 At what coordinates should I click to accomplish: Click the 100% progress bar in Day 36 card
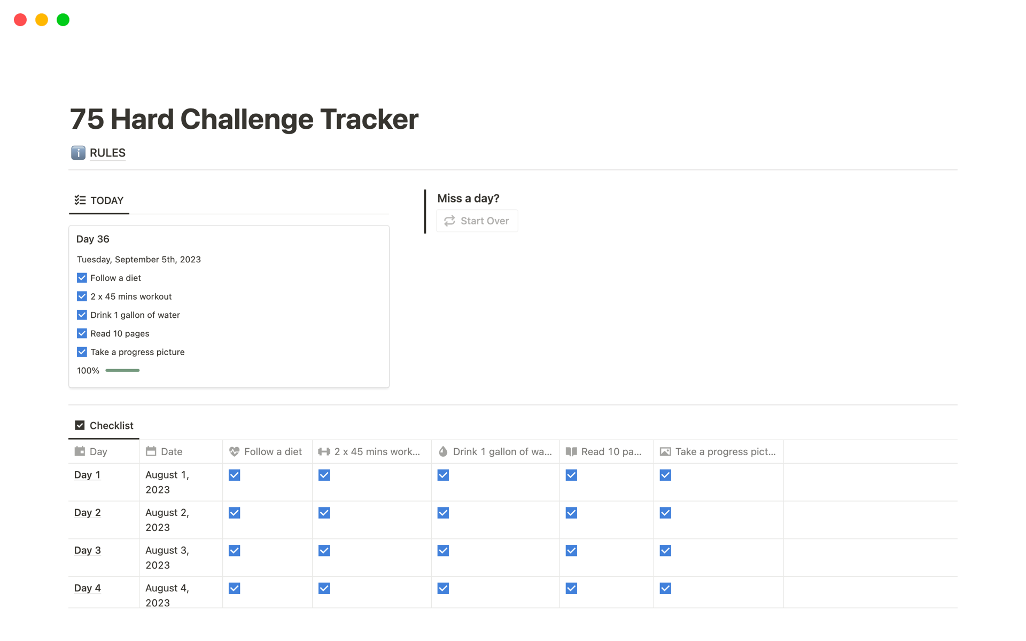pos(122,370)
